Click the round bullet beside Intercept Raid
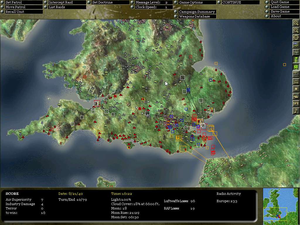 45,2
